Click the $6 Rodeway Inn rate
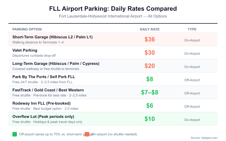Image resolution: width=226 pixels, height=141 pixels. (x=150, y=106)
